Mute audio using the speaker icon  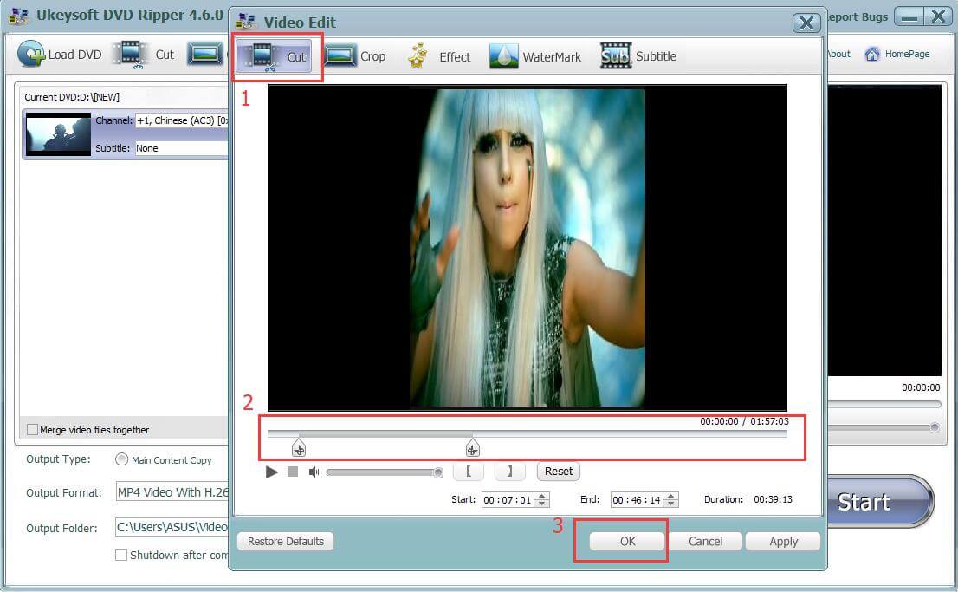(314, 472)
